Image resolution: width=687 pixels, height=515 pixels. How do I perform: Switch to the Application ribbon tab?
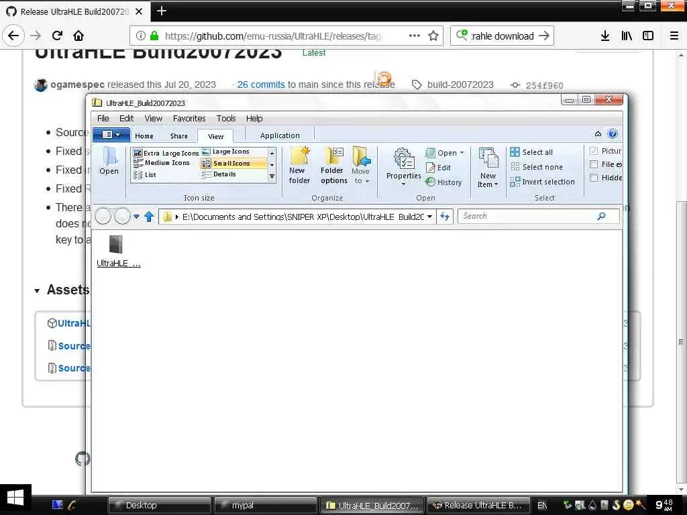pyautogui.click(x=280, y=135)
